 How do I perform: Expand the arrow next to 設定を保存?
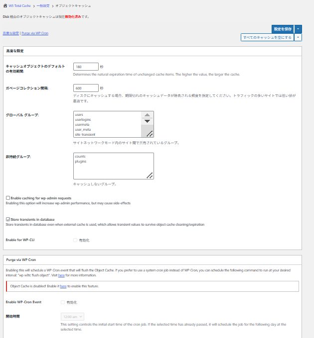pos(298,29)
